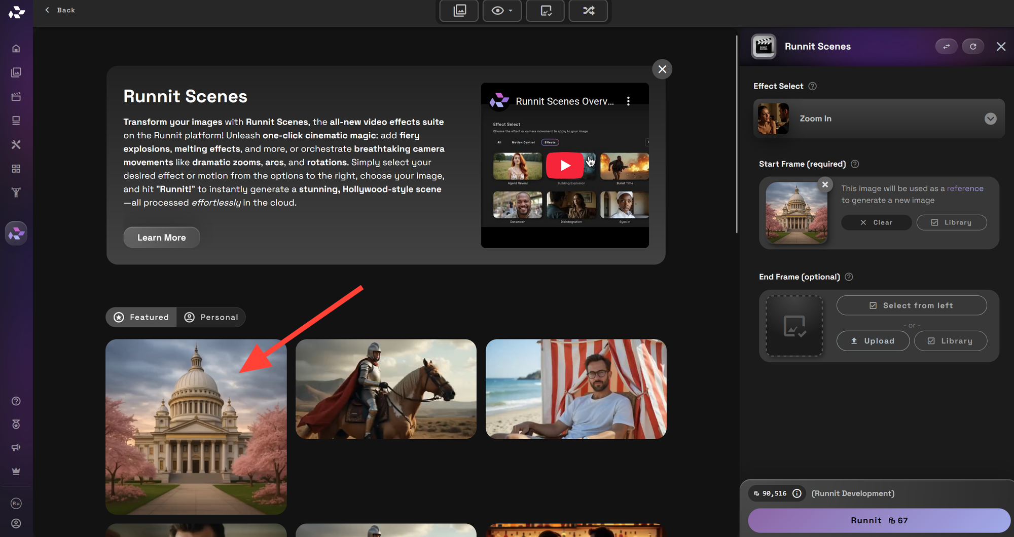Click the Runnit 67 generate button
Screen dimensions: 1014x537
[879, 521]
